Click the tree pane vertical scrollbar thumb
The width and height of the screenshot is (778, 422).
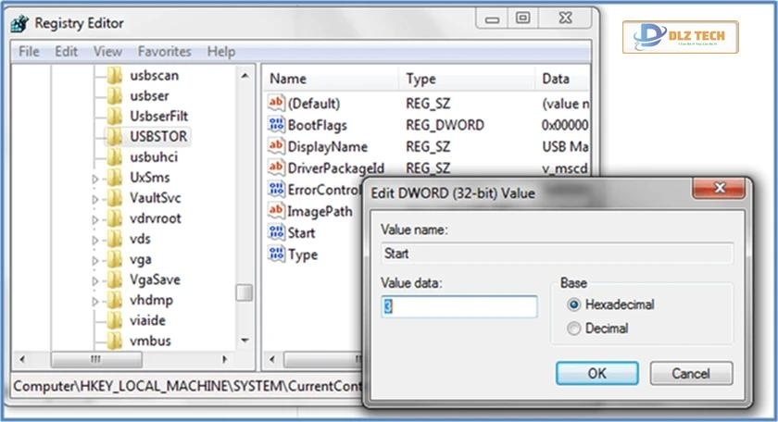(244, 292)
